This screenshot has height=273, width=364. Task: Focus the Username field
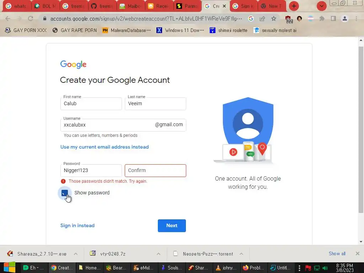(123, 125)
